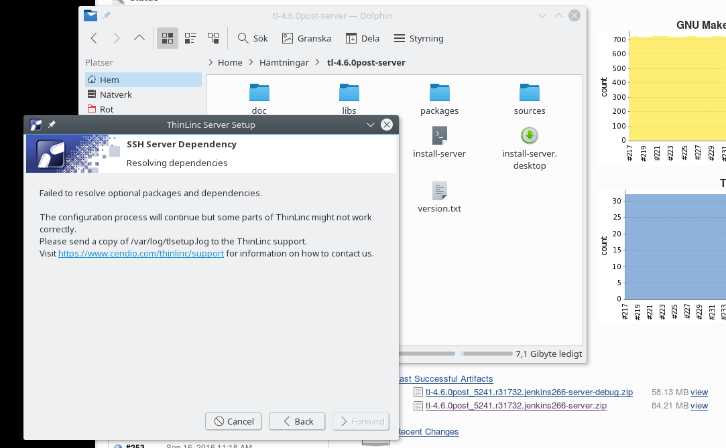Download the server-debug.zip artifact
Viewport: 726px width, 448px height.
coord(529,392)
